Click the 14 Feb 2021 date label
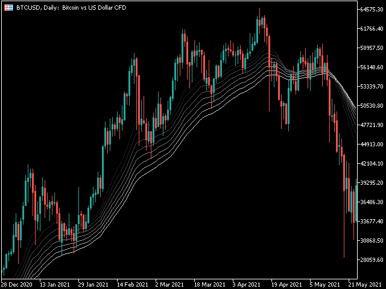Image resolution: width=386 pixels, height=289 pixels. point(132,285)
